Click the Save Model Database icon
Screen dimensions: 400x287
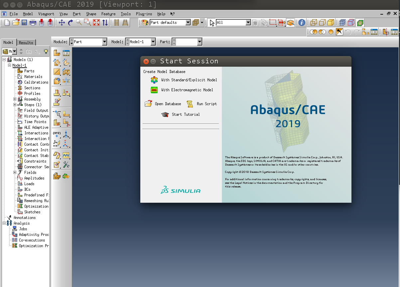click(24, 23)
